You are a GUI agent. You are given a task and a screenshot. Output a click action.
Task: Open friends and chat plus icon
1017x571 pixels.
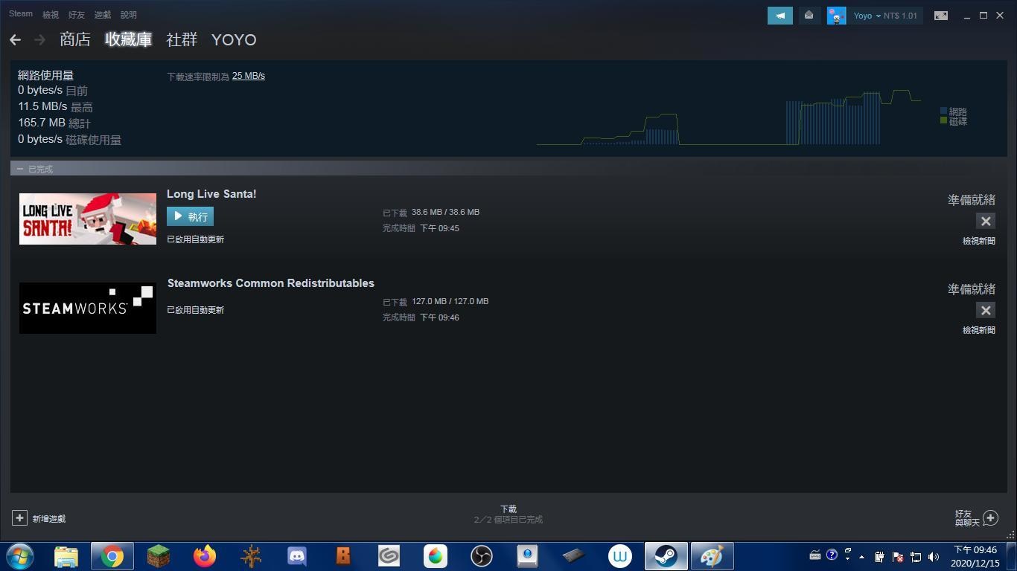pos(990,517)
